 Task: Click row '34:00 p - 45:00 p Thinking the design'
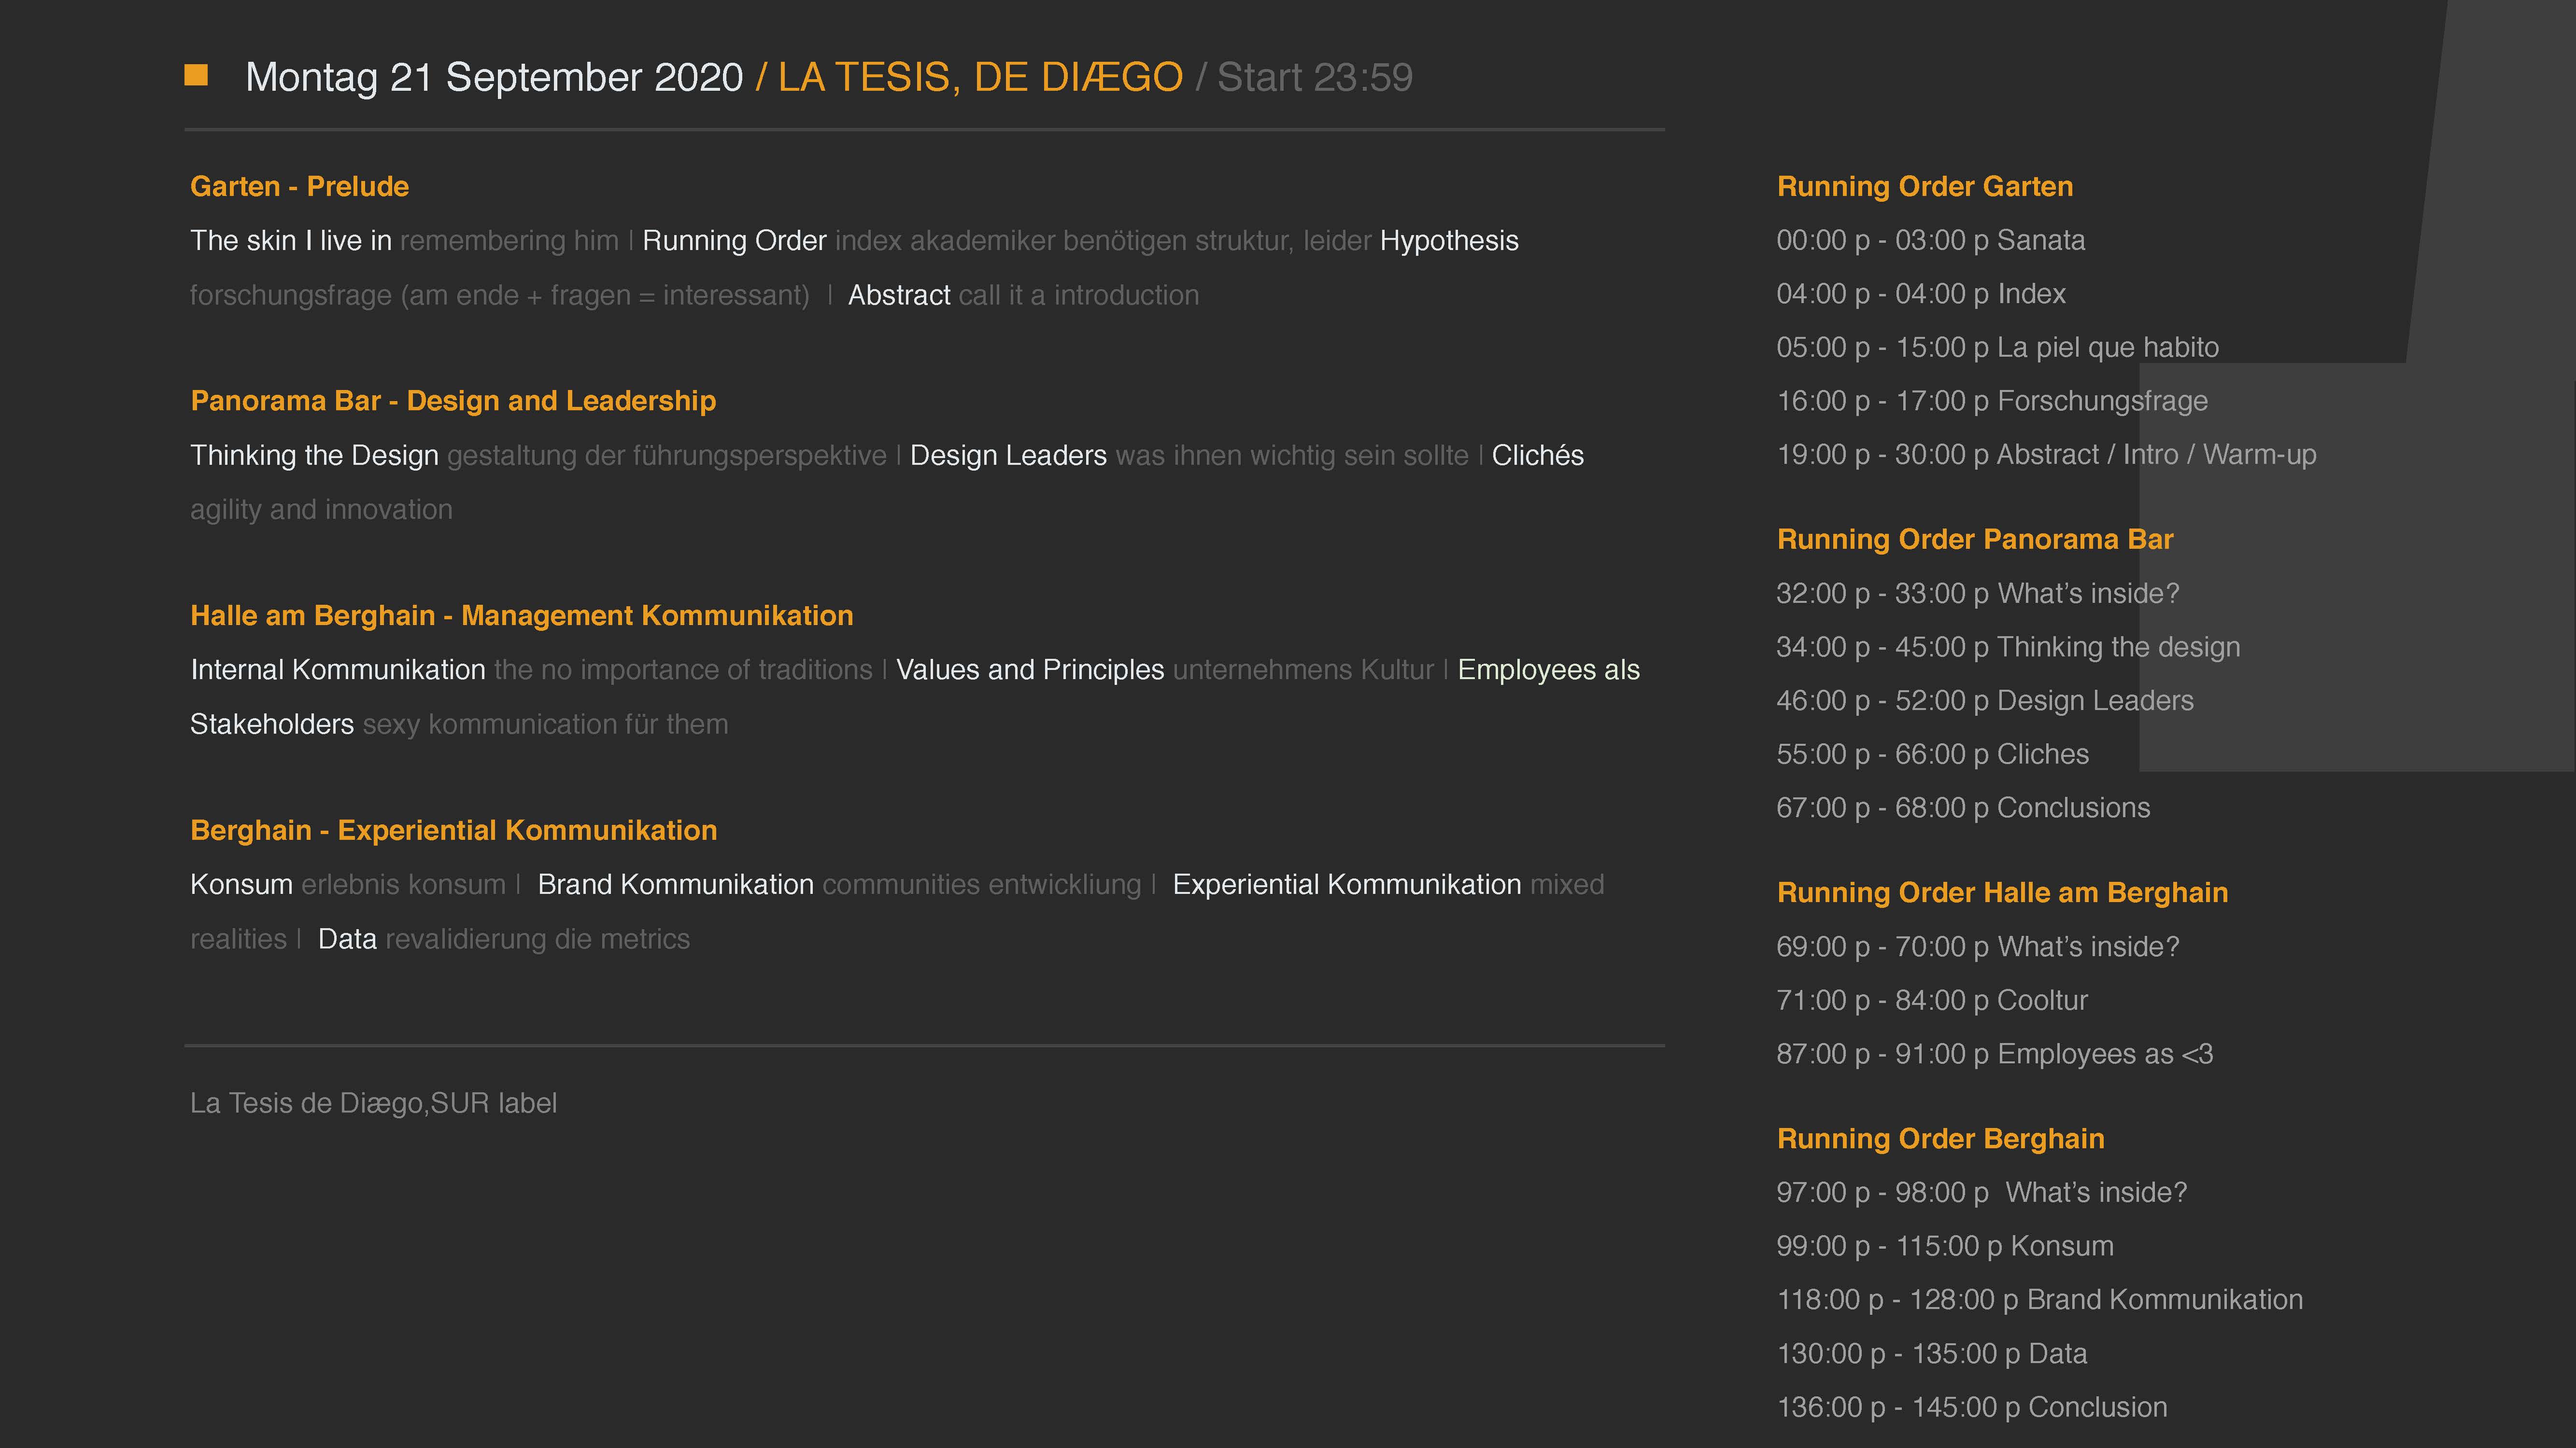click(2008, 648)
